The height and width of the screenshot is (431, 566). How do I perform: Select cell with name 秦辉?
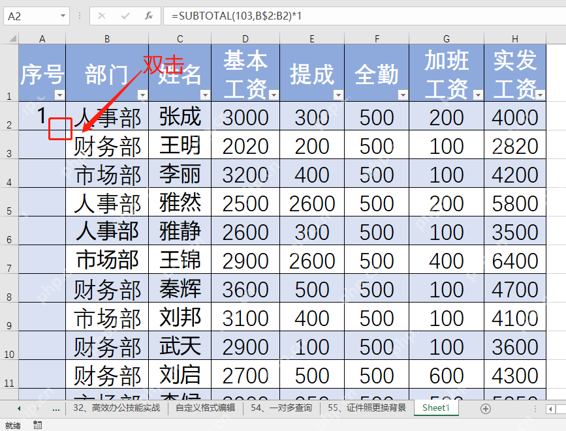click(180, 288)
